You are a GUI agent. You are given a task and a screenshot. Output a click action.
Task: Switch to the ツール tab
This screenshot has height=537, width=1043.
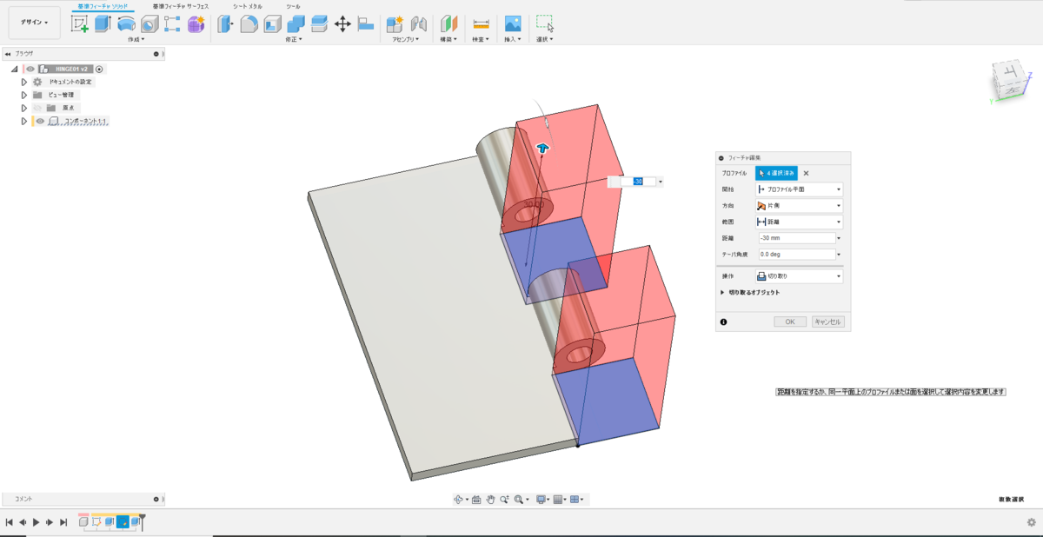click(293, 6)
